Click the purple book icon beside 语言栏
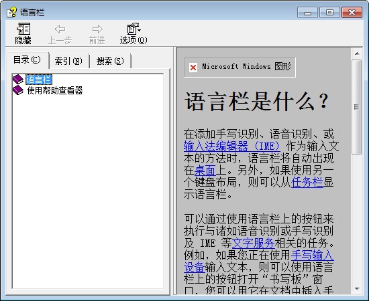This screenshot has width=369, height=301. pyautogui.click(x=18, y=80)
